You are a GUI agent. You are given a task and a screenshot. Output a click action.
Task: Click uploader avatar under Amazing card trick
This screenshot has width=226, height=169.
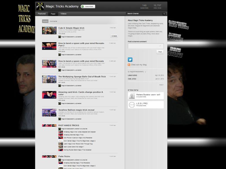click(x=60, y=103)
